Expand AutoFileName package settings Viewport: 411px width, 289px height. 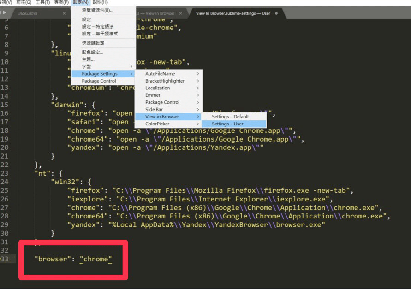click(x=168, y=74)
